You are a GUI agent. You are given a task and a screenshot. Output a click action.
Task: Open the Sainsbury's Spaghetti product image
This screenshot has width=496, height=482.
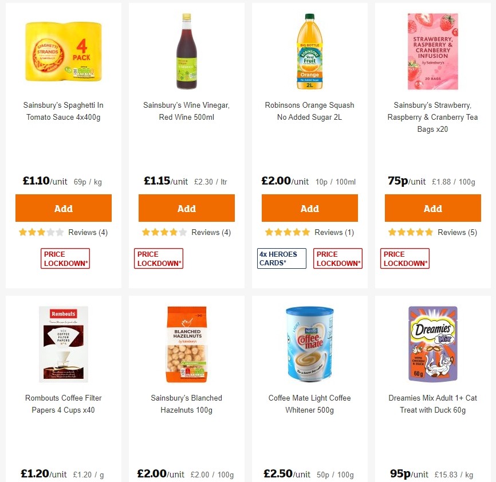click(63, 51)
